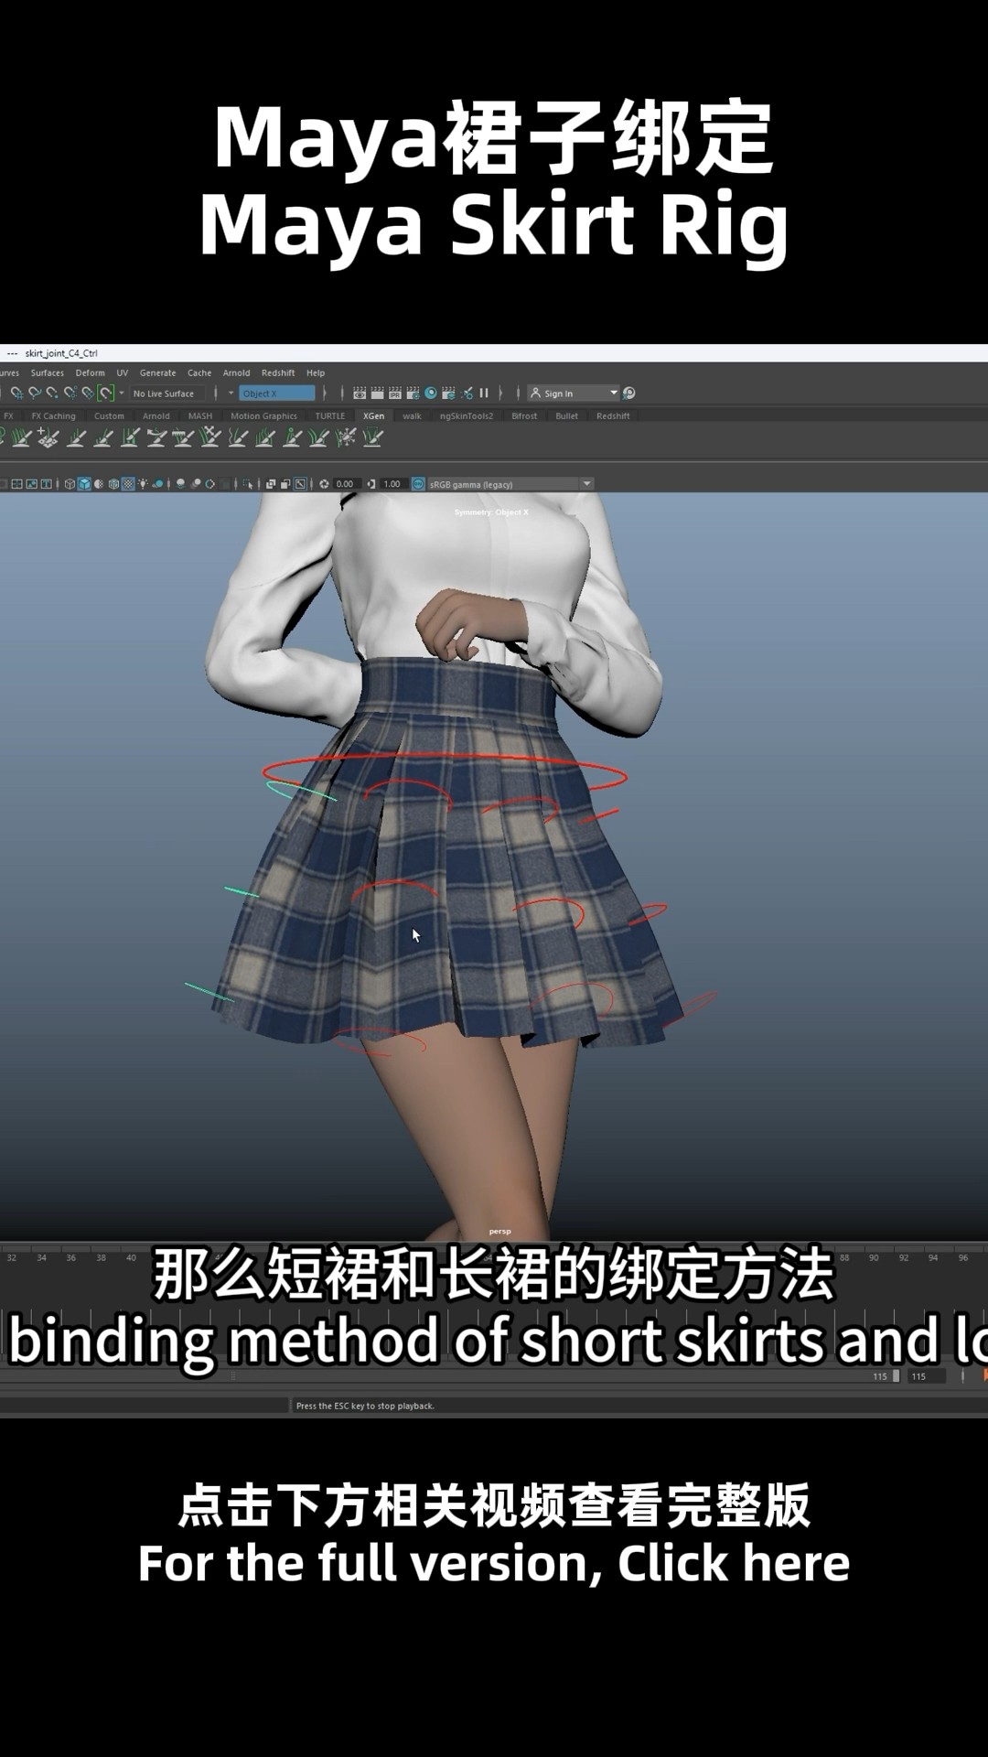Open the Redshift menu in the menu bar
This screenshot has height=1757, width=988.
(x=278, y=372)
